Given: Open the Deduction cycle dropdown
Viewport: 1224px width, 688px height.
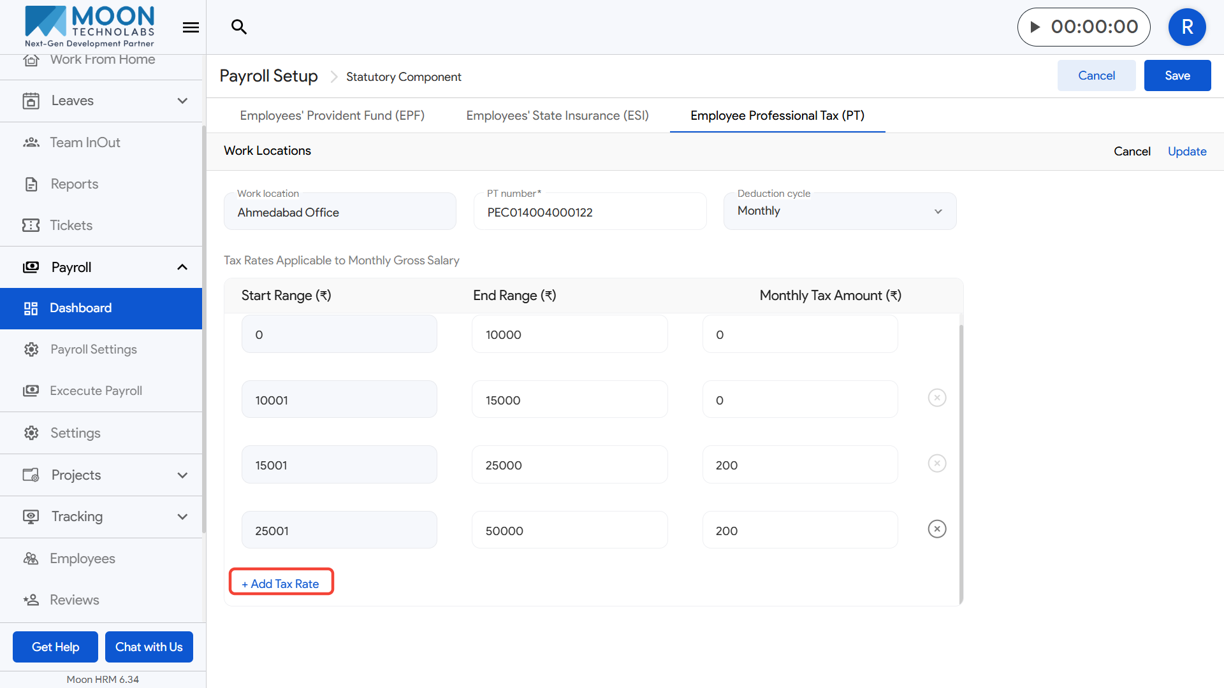Looking at the screenshot, I should tap(839, 211).
